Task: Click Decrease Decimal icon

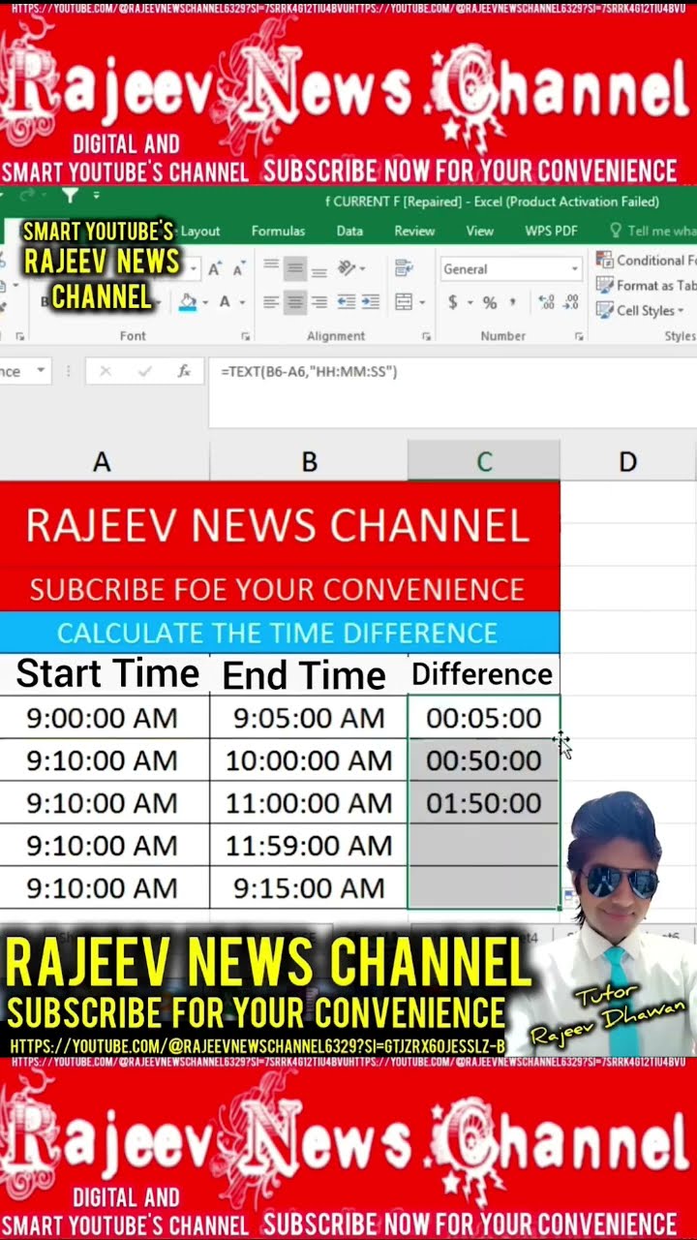Action: (569, 302)
